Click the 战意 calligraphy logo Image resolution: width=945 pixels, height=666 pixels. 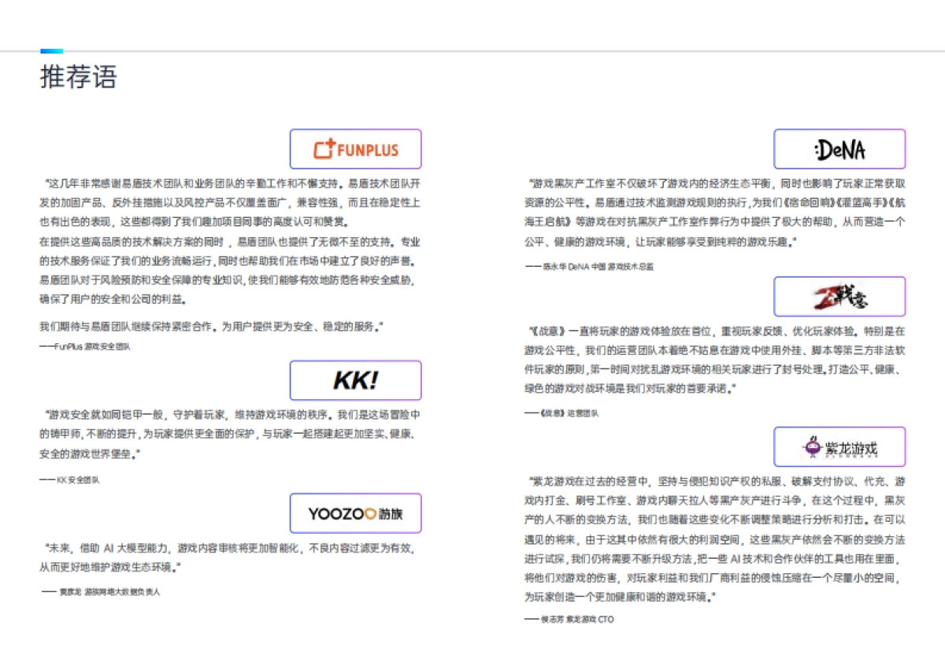839,296
